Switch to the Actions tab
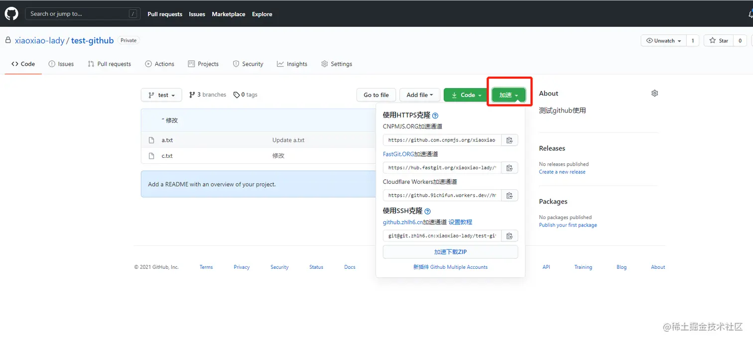The width and height of the screenshot is (753, 342). [x=159, y=64]
